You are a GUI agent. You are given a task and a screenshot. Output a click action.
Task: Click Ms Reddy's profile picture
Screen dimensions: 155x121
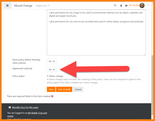pos(142,5)
